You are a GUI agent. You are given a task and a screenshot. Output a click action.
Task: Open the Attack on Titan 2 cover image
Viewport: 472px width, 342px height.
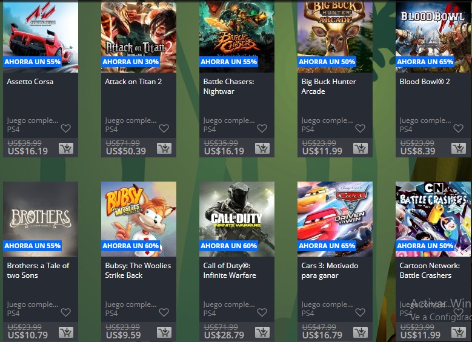coord(139,36)
